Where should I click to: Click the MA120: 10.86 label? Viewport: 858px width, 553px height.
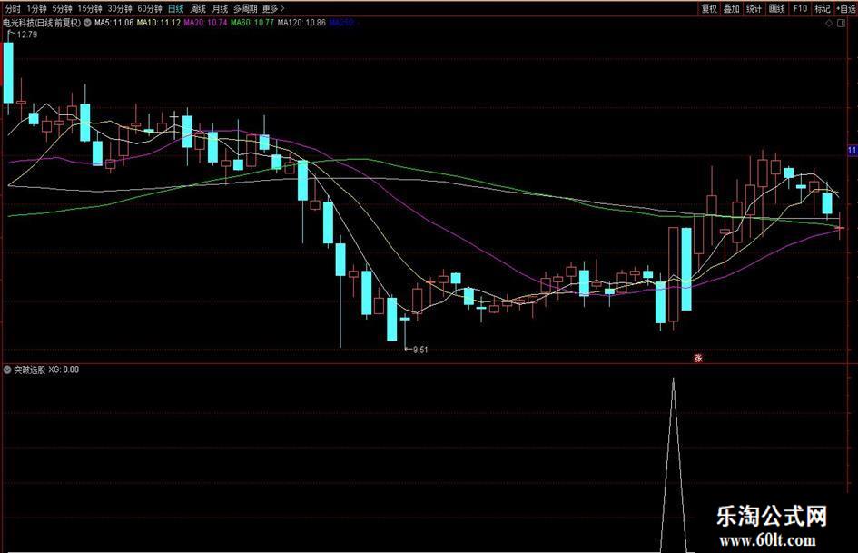pyautogui.click(x=301, y=23)
